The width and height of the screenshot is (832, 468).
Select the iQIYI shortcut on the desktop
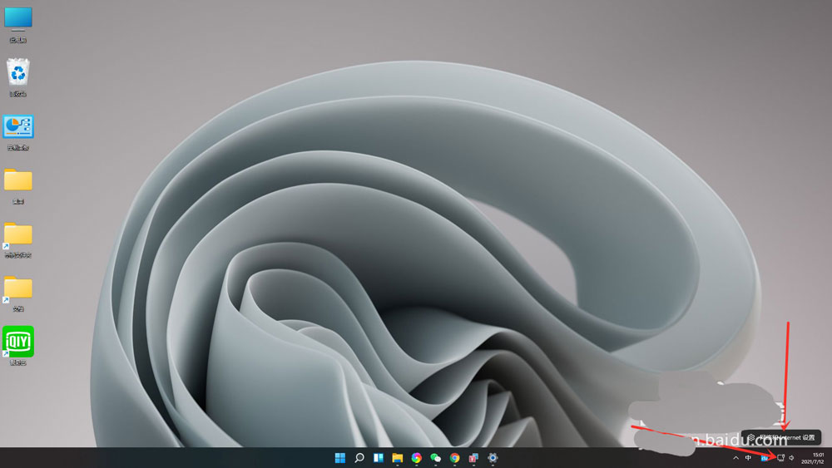coord(18,346)
